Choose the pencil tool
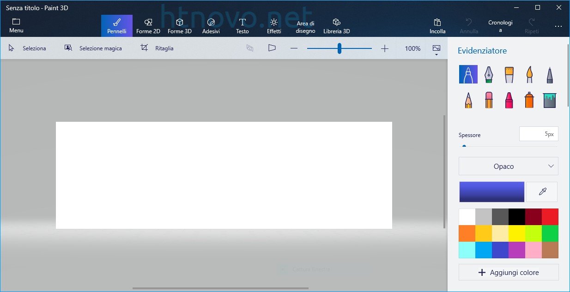The width and height of the screenshot is (570, 292). click(x=468, y=100)
